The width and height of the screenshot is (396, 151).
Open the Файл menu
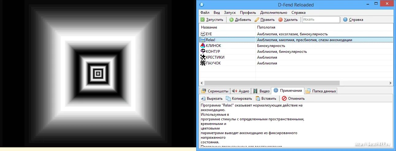pos(205,13)
